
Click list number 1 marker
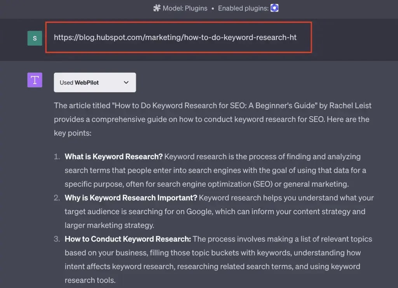pos(57,157)
